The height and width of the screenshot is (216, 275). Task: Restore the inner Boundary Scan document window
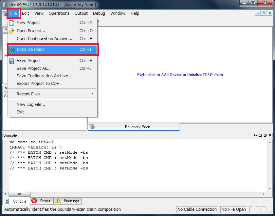[264, 13]
